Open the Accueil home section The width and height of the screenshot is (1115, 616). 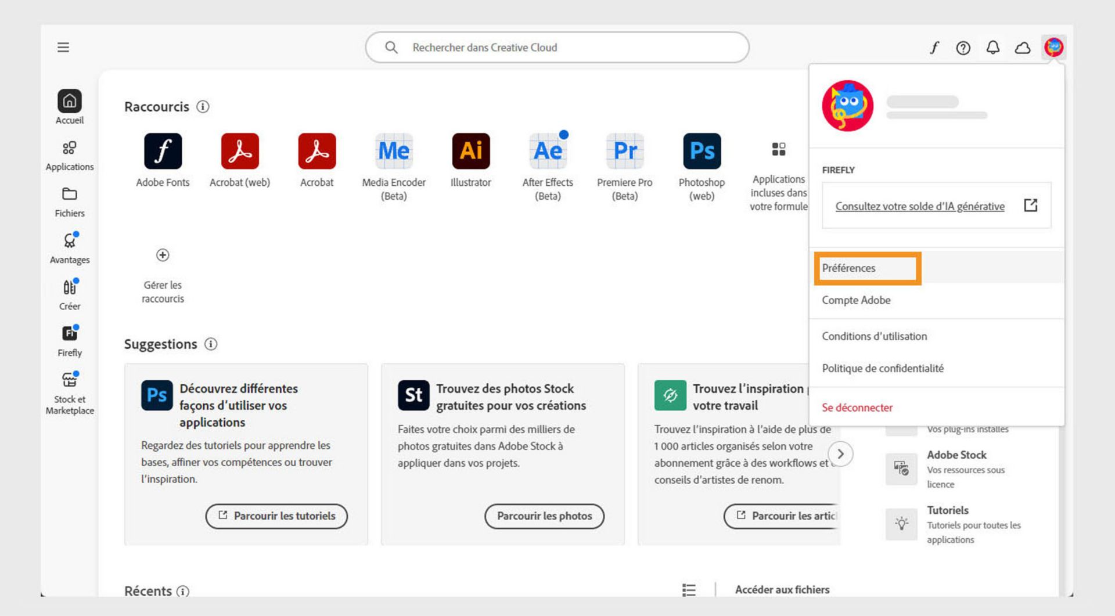[x=70, y=107]
